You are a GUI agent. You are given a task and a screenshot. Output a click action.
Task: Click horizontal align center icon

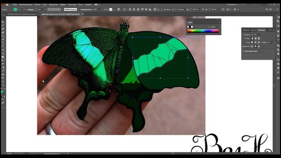[134, 9]
